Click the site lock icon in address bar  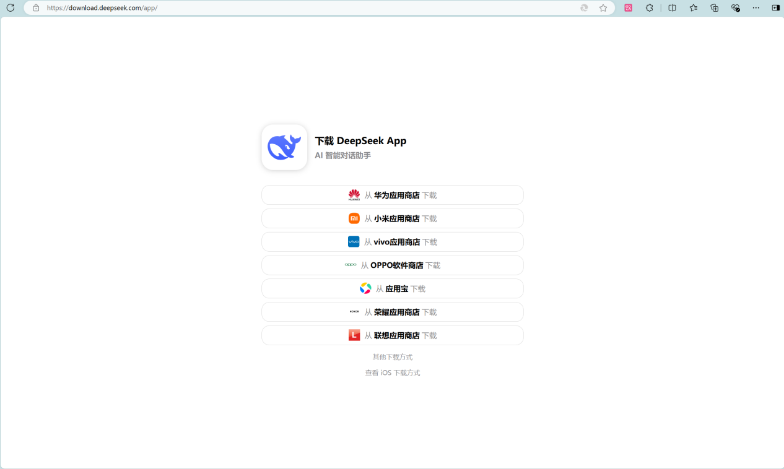pos(36,8)
